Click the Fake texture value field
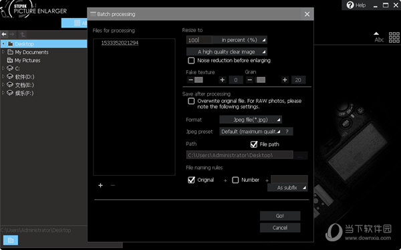Image resolution: width=401 pixels, height=250 pixels. (236, 80)
